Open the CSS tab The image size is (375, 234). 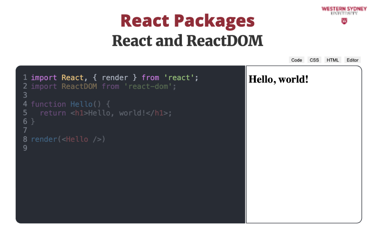[314, 60]
